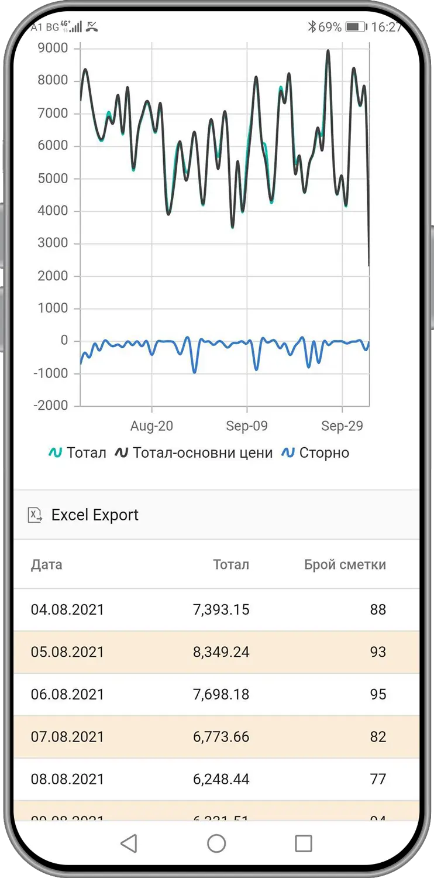The width and height of the screenshot is (434, 878).
Task: Sort by the Дата column header
Action: point(46,564)
